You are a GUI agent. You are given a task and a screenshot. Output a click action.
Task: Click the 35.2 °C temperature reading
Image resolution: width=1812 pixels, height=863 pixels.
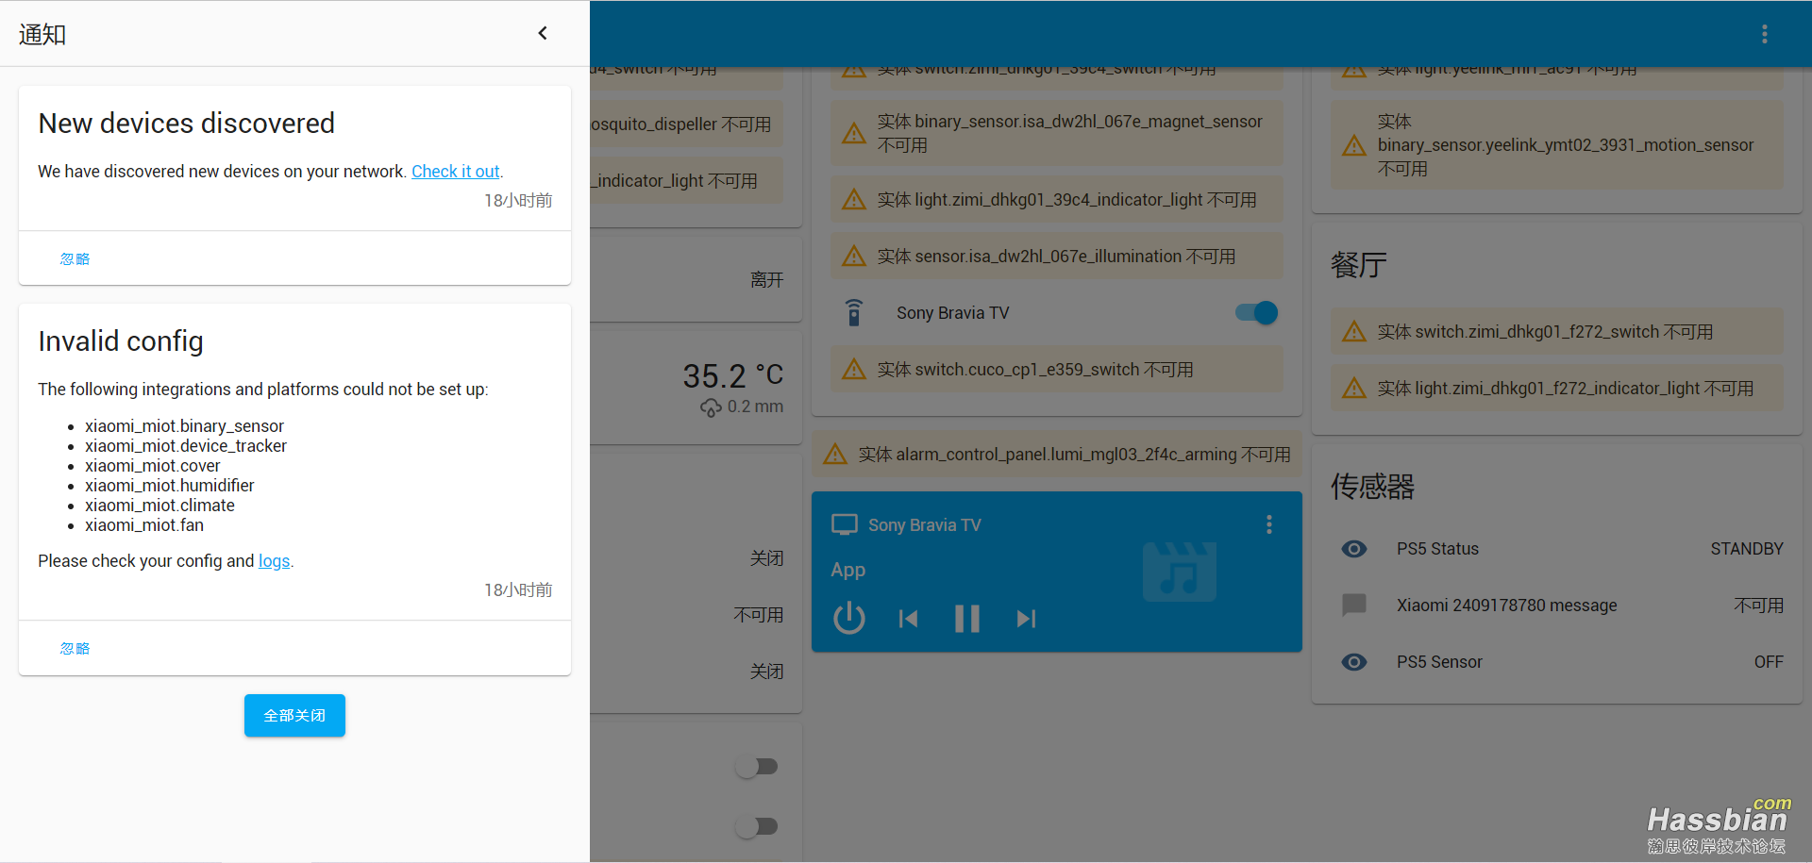(x=733, y=375)
